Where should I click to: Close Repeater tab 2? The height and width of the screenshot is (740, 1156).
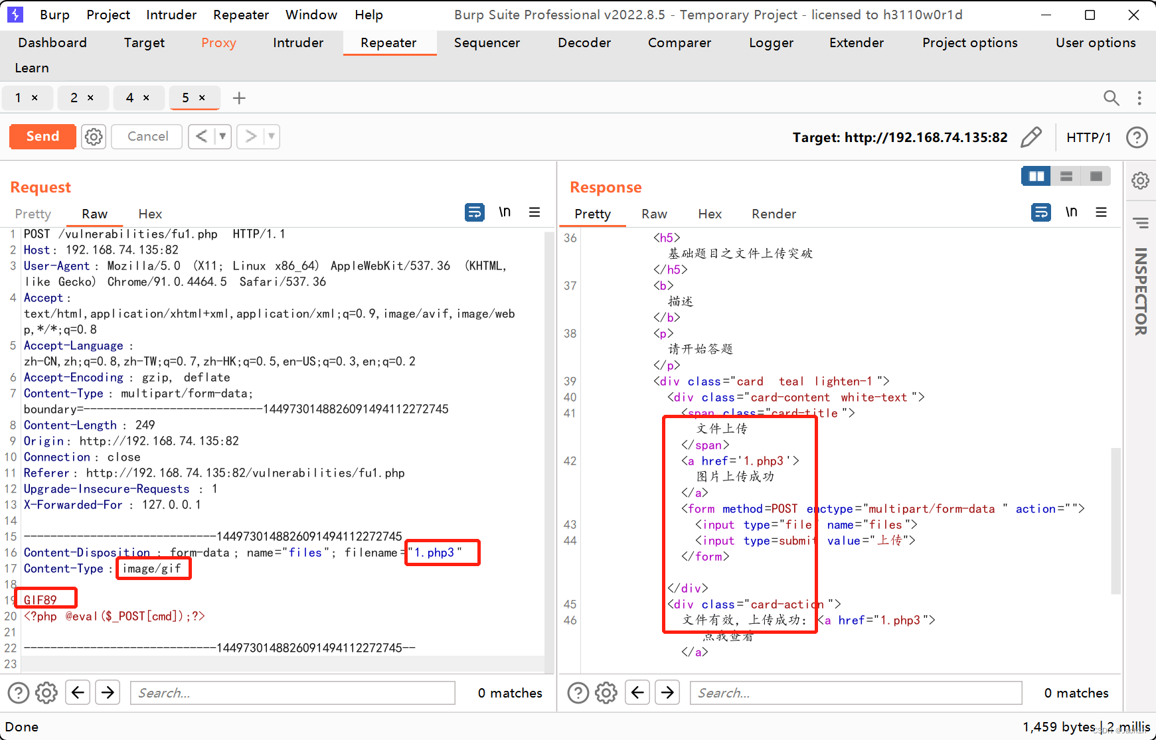[x=90, y=98]
